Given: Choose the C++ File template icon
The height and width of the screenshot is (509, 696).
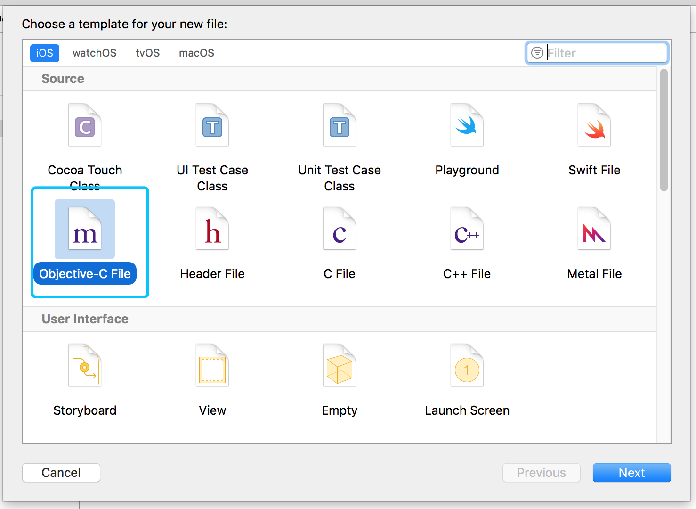Looking at the screenshot, I should click(467, 229).
